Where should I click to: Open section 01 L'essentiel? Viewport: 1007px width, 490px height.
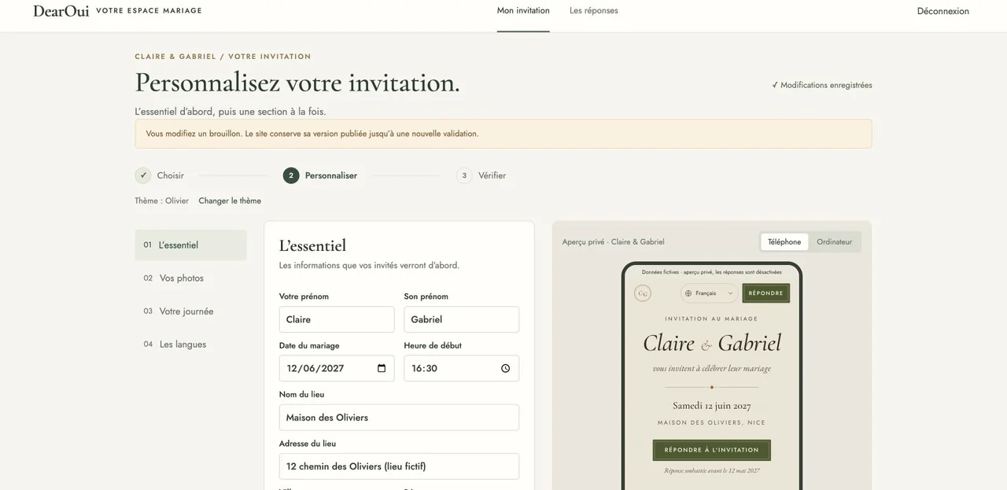(190, 245)
